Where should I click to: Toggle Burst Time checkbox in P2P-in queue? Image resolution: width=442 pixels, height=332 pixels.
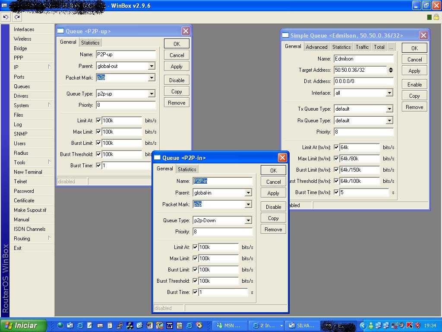[195, 292]
